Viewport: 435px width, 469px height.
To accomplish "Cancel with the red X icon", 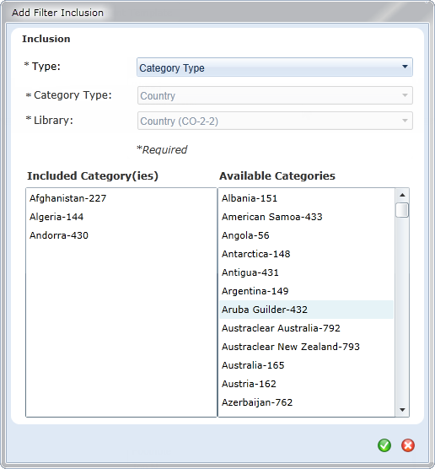I will pyautogui.click(x=408, y=445).
